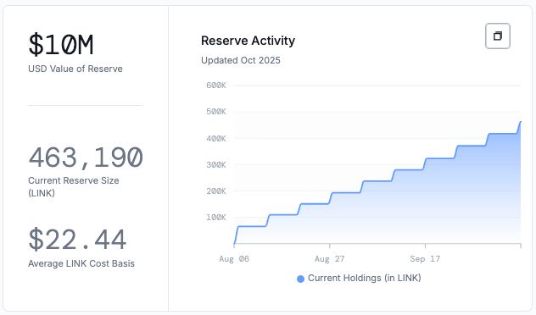The image size is (536, 315).
Task: Select the $10M reserve value
Action: pyautogui.click(x=61, y=45)
